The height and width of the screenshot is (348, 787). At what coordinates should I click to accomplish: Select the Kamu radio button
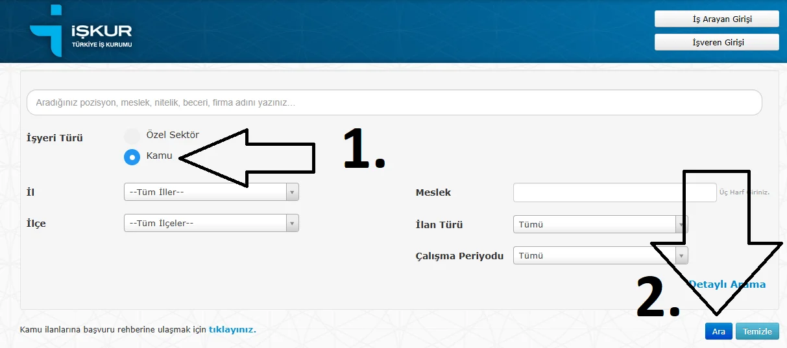click(x=132, y=157)
